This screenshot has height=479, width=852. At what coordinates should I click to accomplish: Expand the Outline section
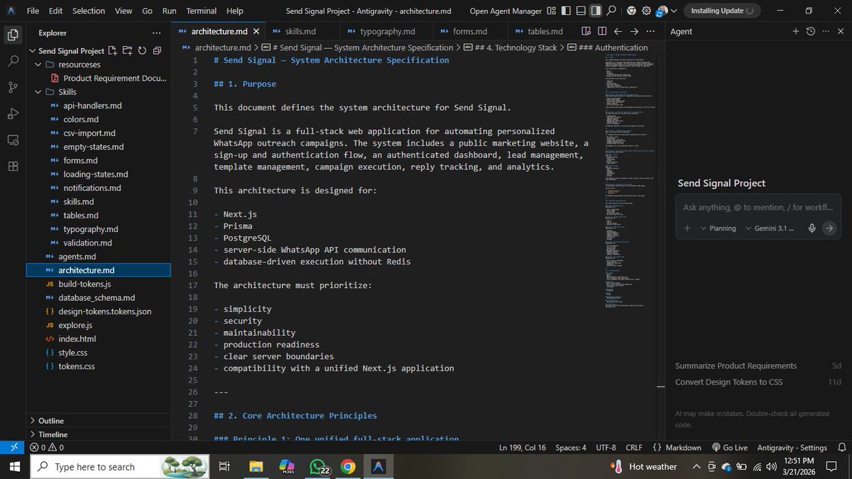point(50,421)
